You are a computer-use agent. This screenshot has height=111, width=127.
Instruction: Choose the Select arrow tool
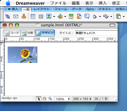point(39,99)
